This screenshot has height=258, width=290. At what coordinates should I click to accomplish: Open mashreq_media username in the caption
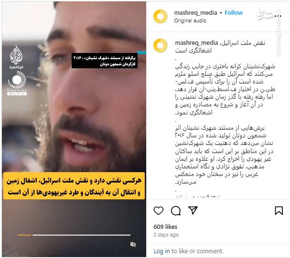click(x=196, y=42)
